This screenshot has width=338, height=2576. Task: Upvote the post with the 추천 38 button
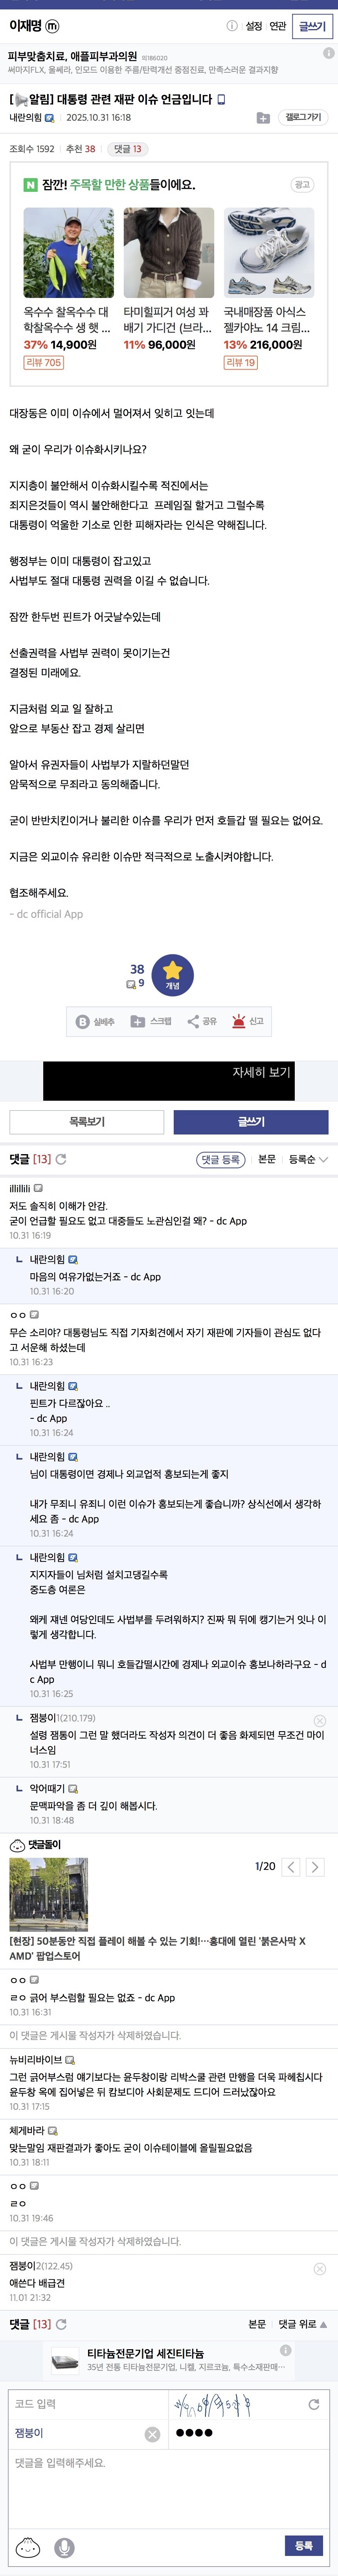coord(138,971)
